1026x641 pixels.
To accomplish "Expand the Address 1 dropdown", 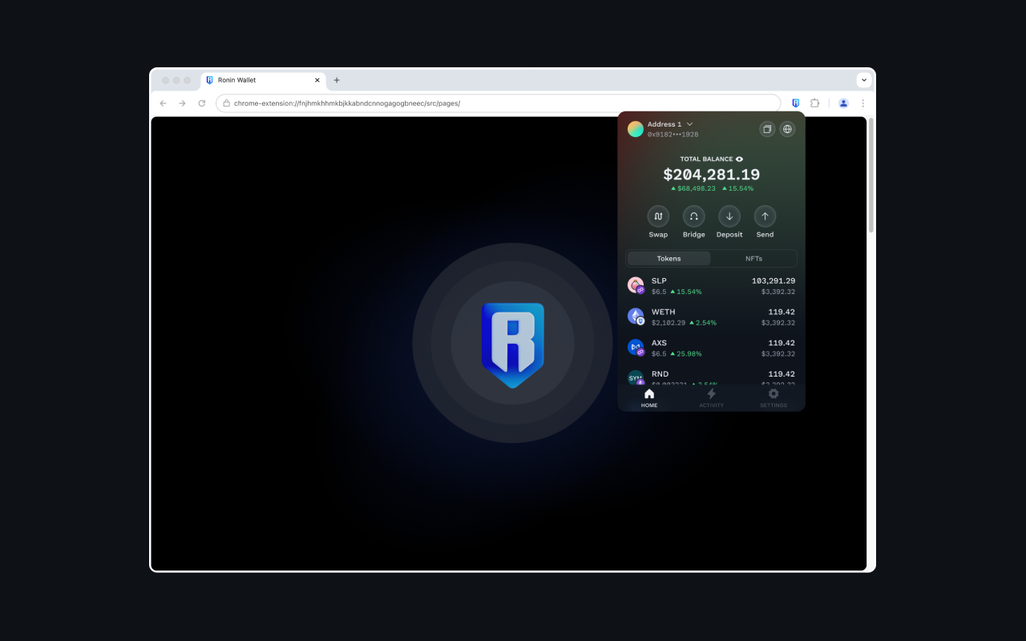I will (690, 124).
